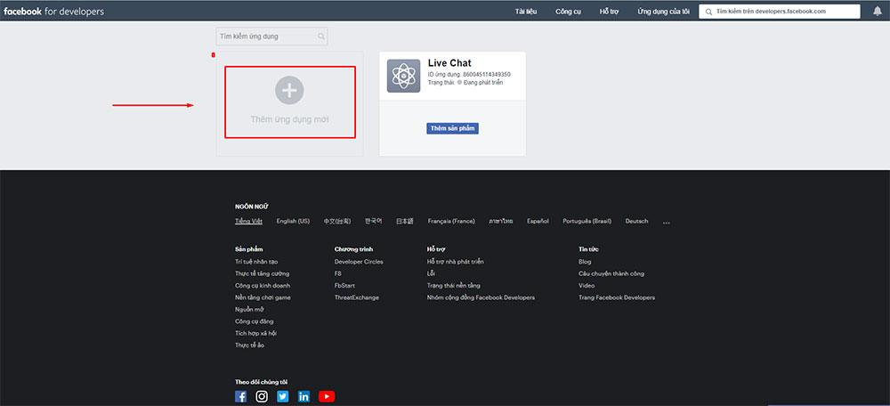This screenshot has height=406, width=890.
Task: Open the Ứng dụng của tôi menu
Action: pos(663,12)
